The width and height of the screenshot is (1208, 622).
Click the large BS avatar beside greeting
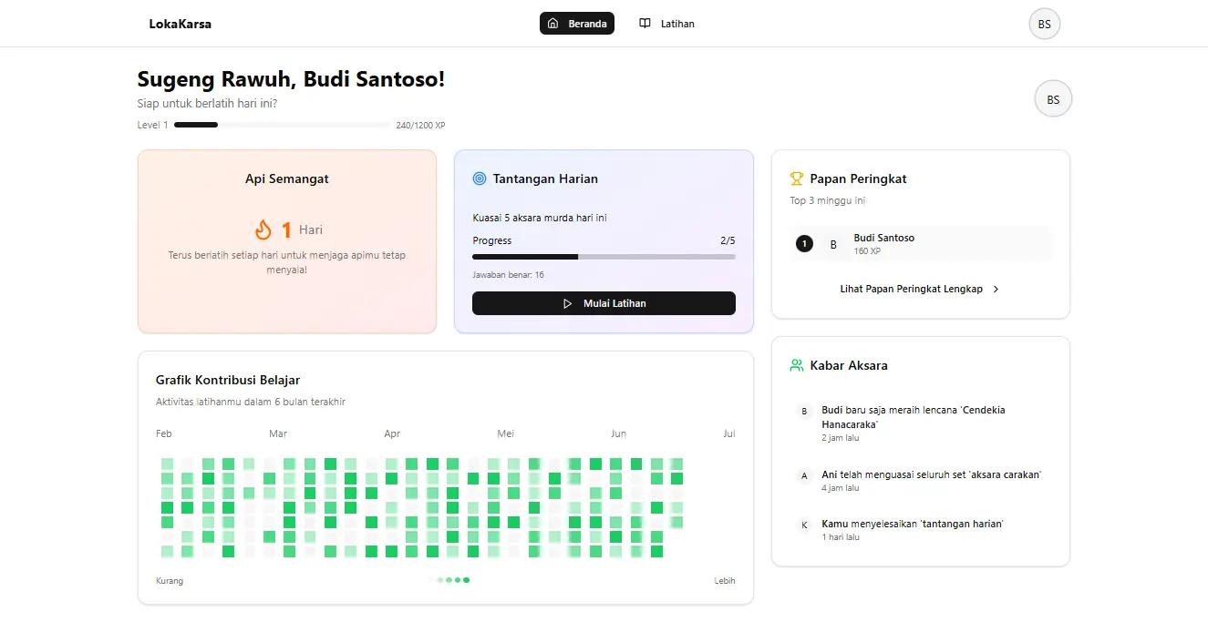pos(1053,99)
